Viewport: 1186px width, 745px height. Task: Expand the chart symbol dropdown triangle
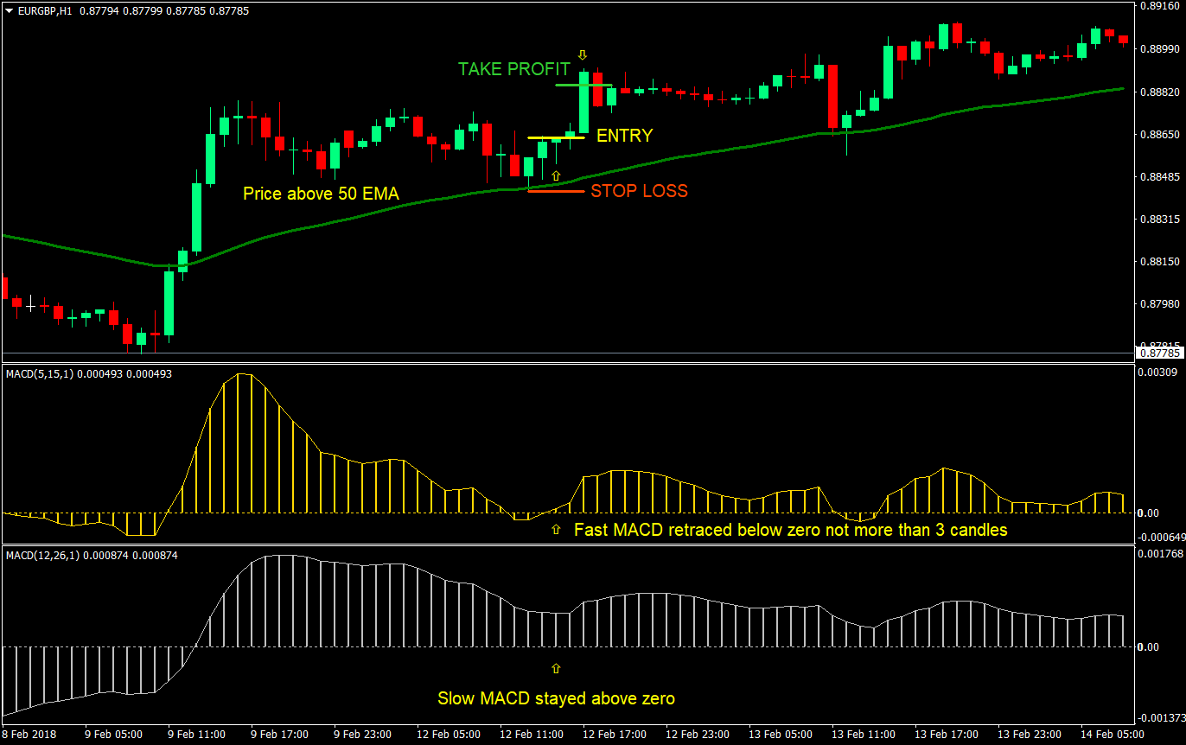click(7, 12)
